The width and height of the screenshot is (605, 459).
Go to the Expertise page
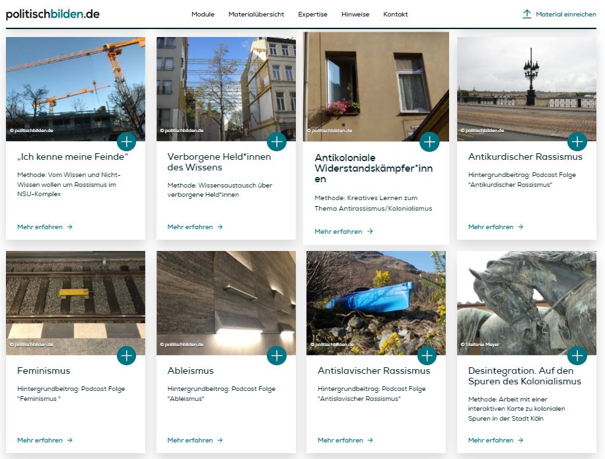click(312, 15)
